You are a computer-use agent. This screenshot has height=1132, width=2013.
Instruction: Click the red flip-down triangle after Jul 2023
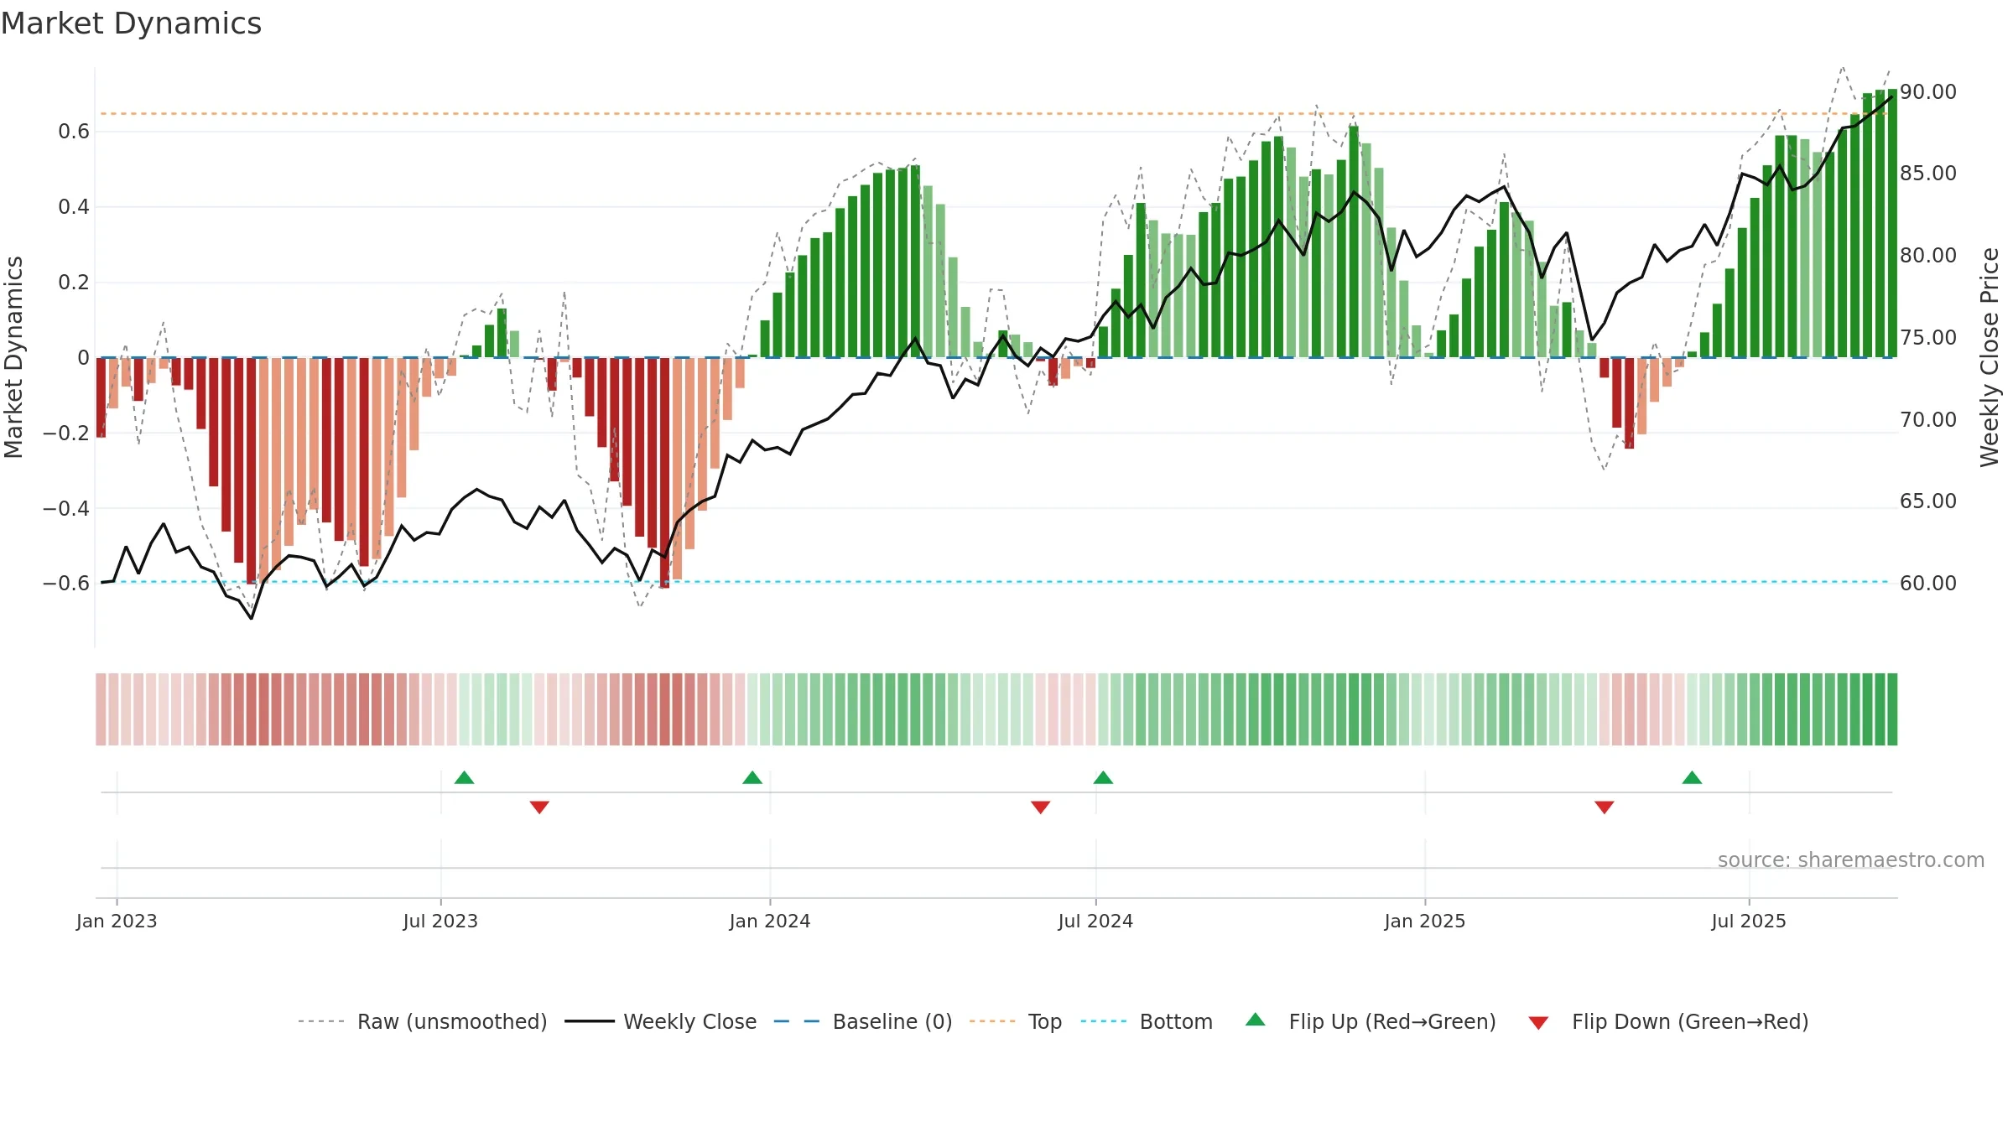(x=539, y=807)
